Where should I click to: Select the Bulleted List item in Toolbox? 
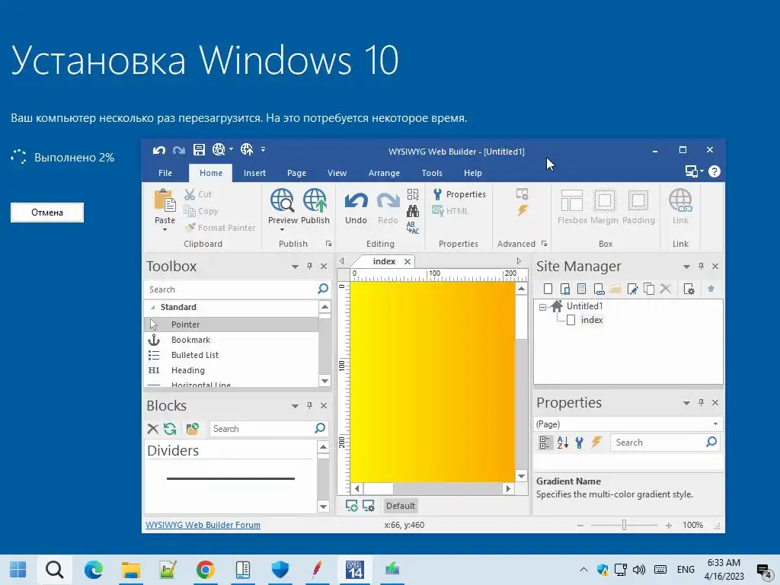[x=231, y=355]
